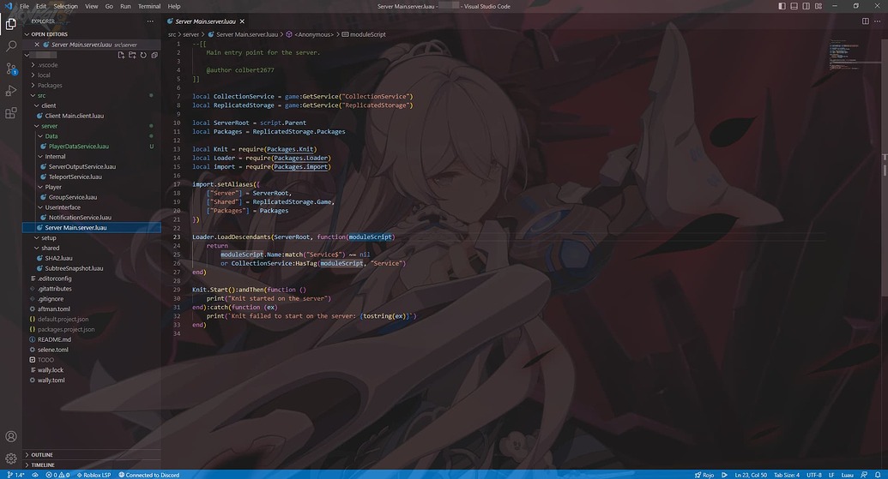888x479 pixels.
Task: Open editor more actions ellipsis
Action: coord(878,21)
